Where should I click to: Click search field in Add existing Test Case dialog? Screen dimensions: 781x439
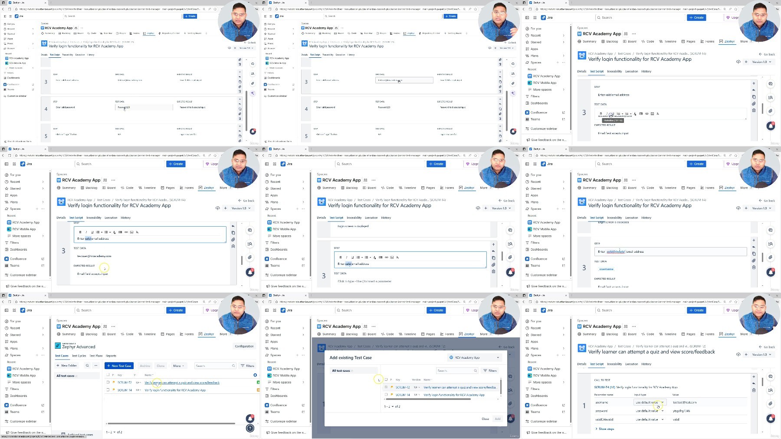(457, 370)
